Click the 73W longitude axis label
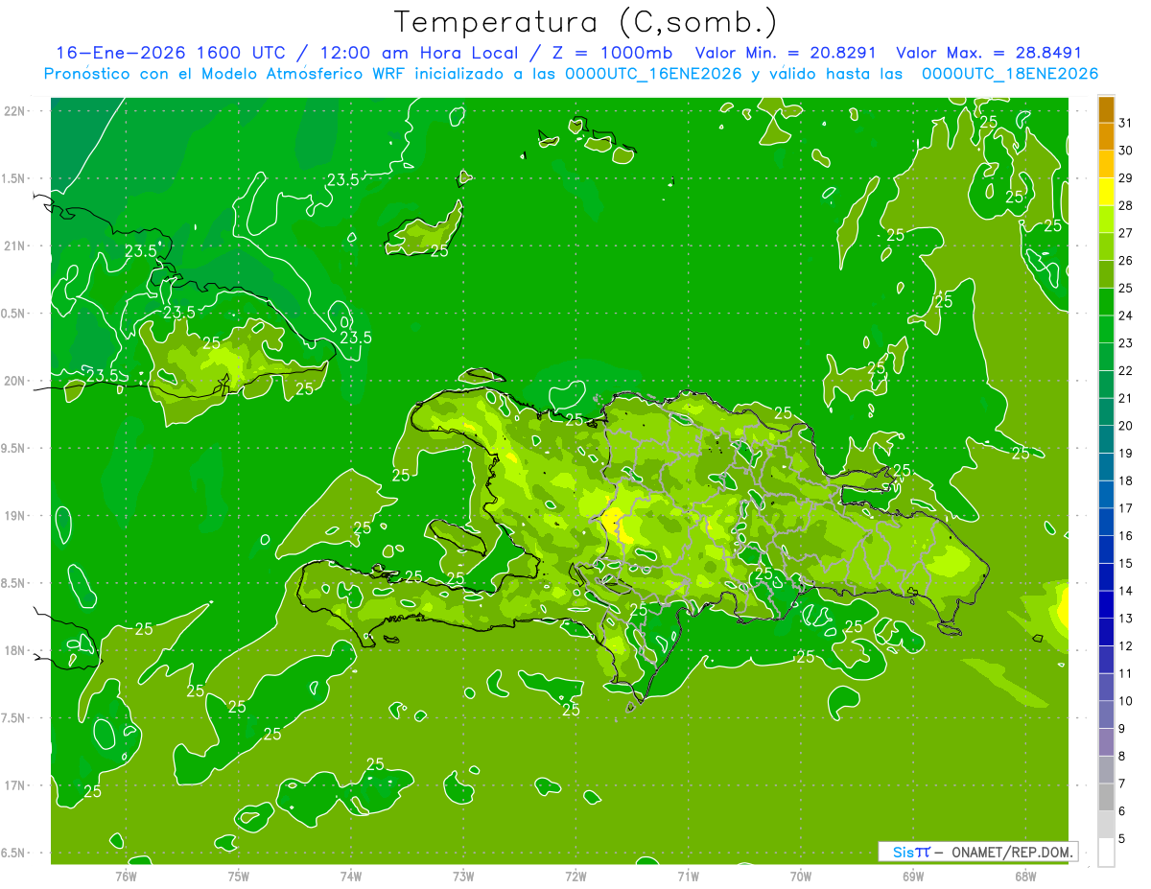Viewport: 1151px width, 889px height. click(x=462, y=876)
